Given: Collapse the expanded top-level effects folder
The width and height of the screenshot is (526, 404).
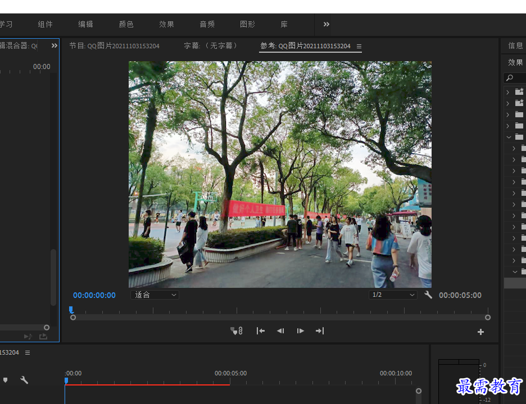Looking at the screenshot, I should tap(509, 137).
